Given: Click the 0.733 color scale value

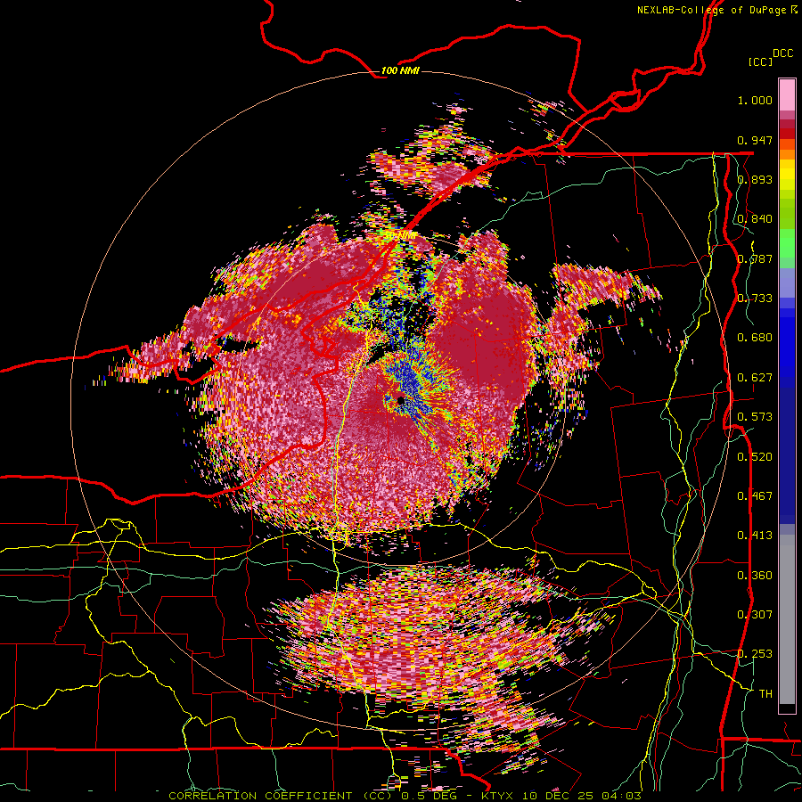Looking at the screenshot, I should coord(755,299).
